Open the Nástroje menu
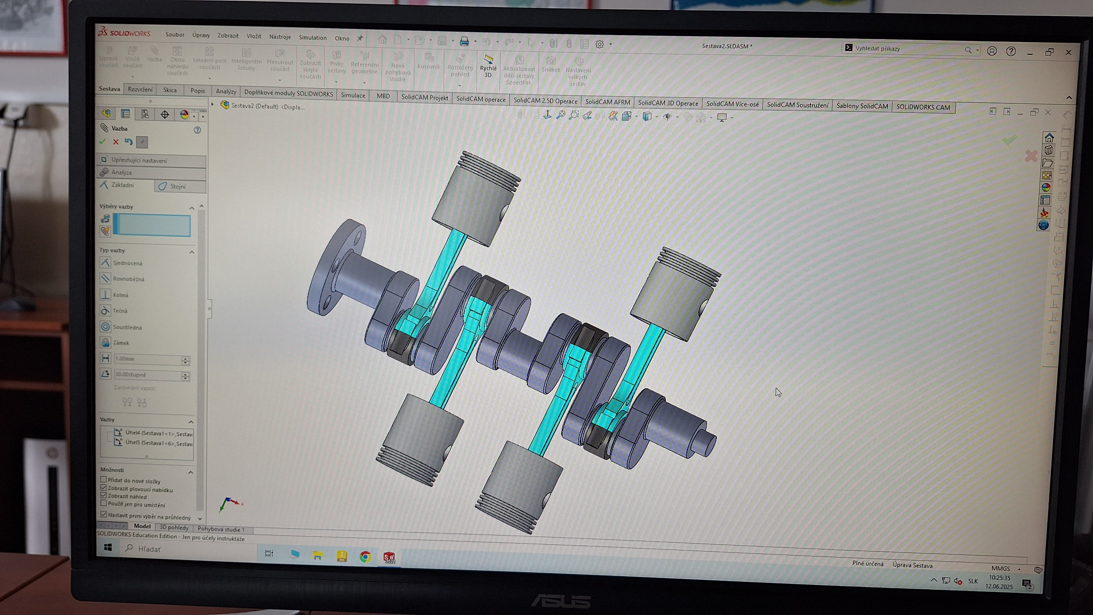The height and width of the screenshot is (615, 1093). pos(280,36)
